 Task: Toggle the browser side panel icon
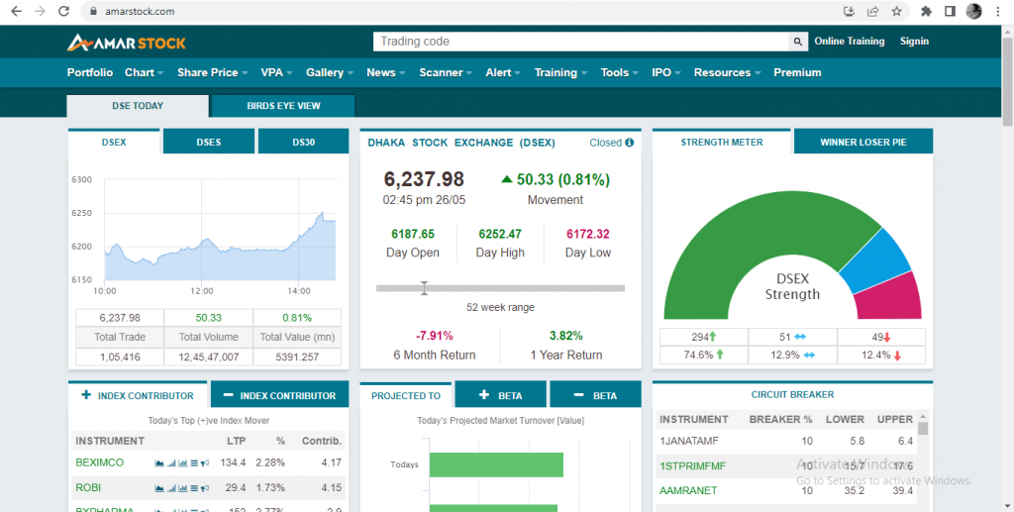coord(950,11)
